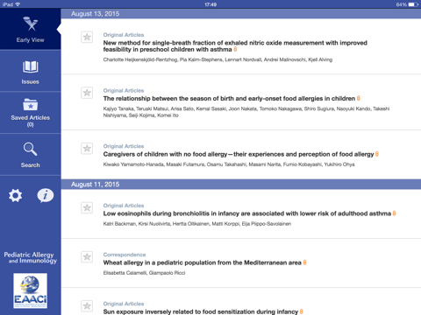Tap open-access lock icon on Wheat allergy article

click(304, 262)
